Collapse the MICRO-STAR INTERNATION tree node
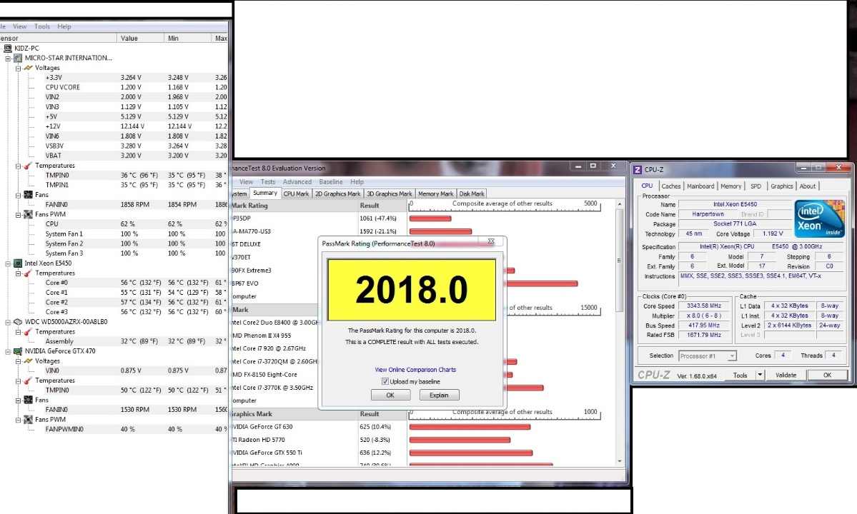This screenshot has height=514, width=857. tap(8, 58)
